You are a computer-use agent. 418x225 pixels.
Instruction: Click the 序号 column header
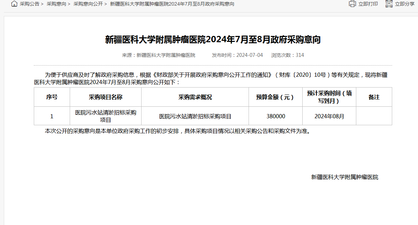point(52,97)
